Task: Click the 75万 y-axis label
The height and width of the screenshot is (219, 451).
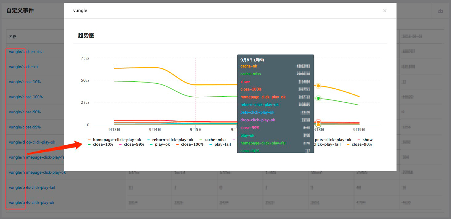Action: pyautogui.click(x=85, y=58)
